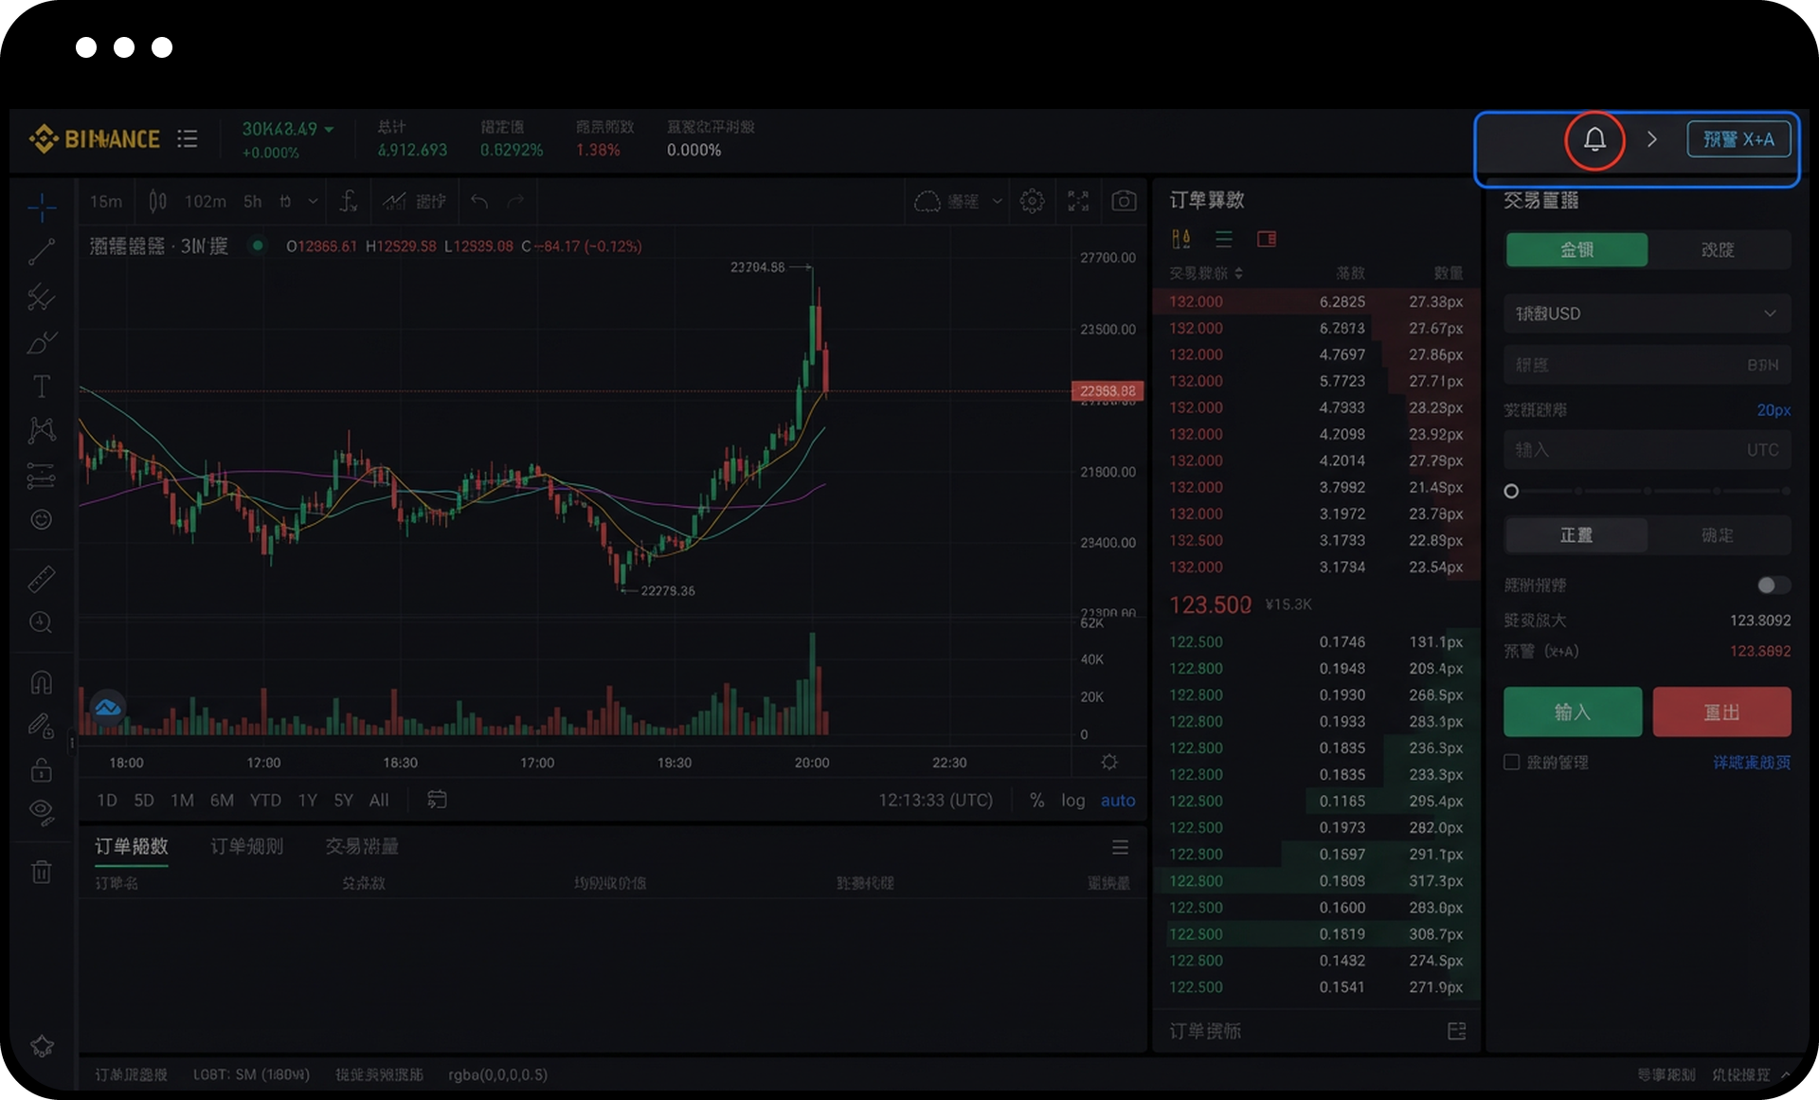Open the indicators function icon

(x=349, y=201)
